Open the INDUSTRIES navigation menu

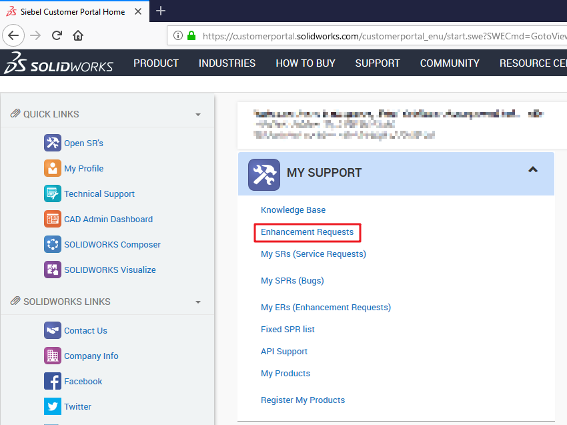(x=227, y=63)
